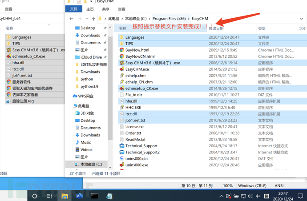
Task: Select Languages folder in EasyCHM window
Action: pyautogui.click(x=135, y=37)
